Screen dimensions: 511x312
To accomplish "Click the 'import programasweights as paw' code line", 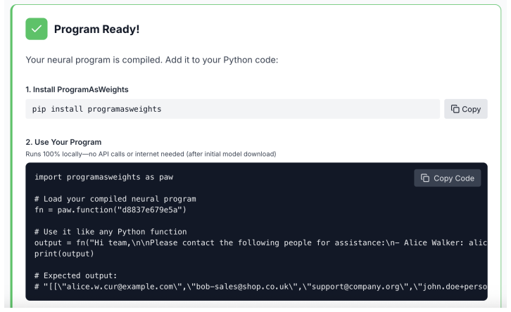I will pos(104,177).
